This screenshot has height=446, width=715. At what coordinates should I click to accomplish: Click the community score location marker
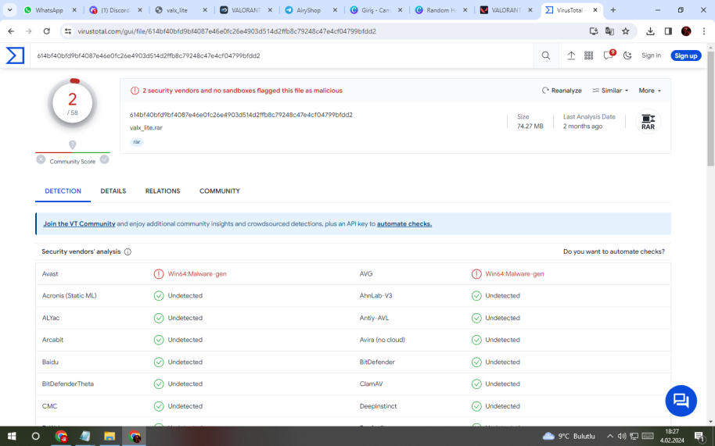[73, 145]
